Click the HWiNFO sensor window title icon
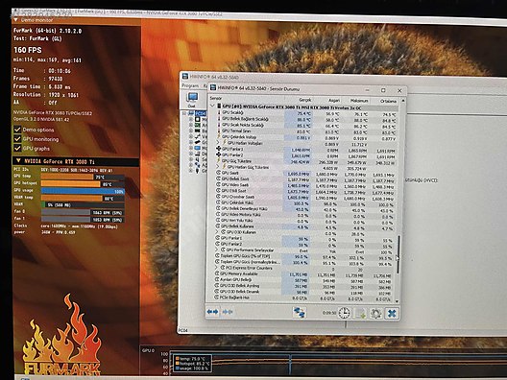This screenshot has width=507, height=380. 213,87
